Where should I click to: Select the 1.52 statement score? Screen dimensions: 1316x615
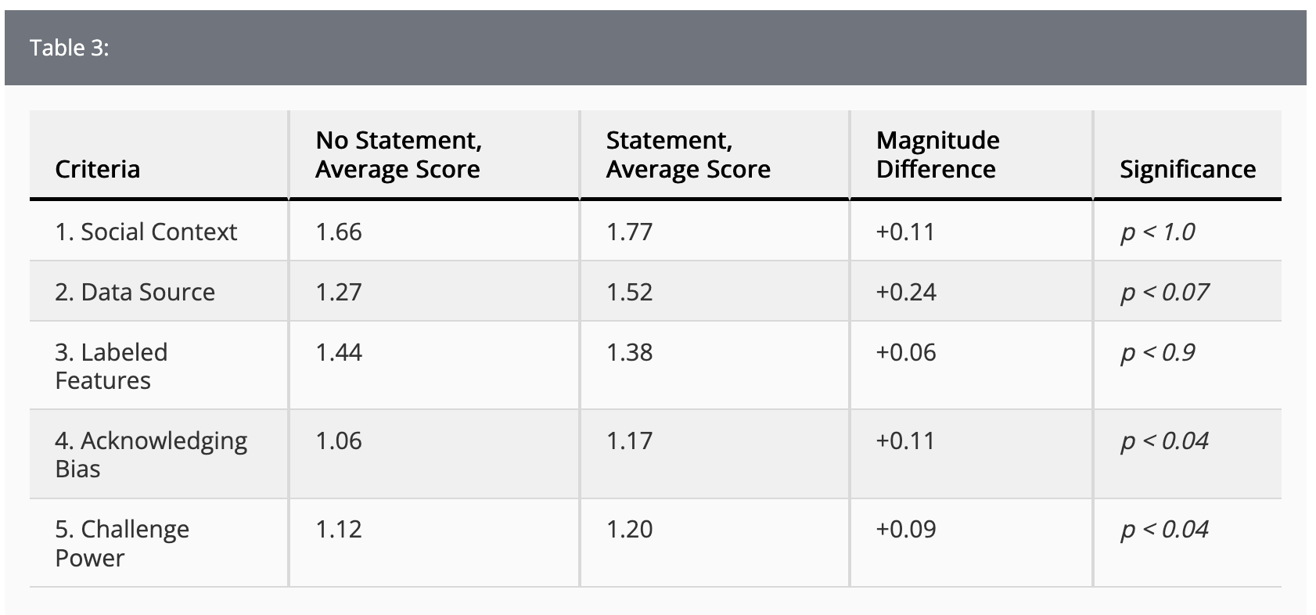click(630, 292)
